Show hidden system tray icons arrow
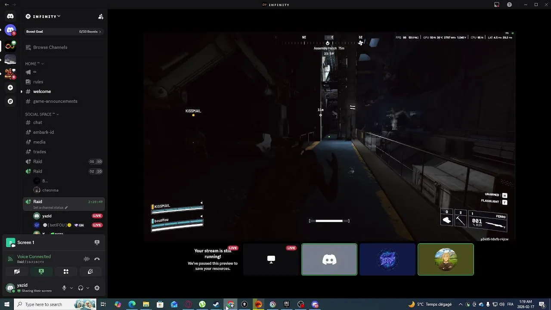 [x=461, y=304]
